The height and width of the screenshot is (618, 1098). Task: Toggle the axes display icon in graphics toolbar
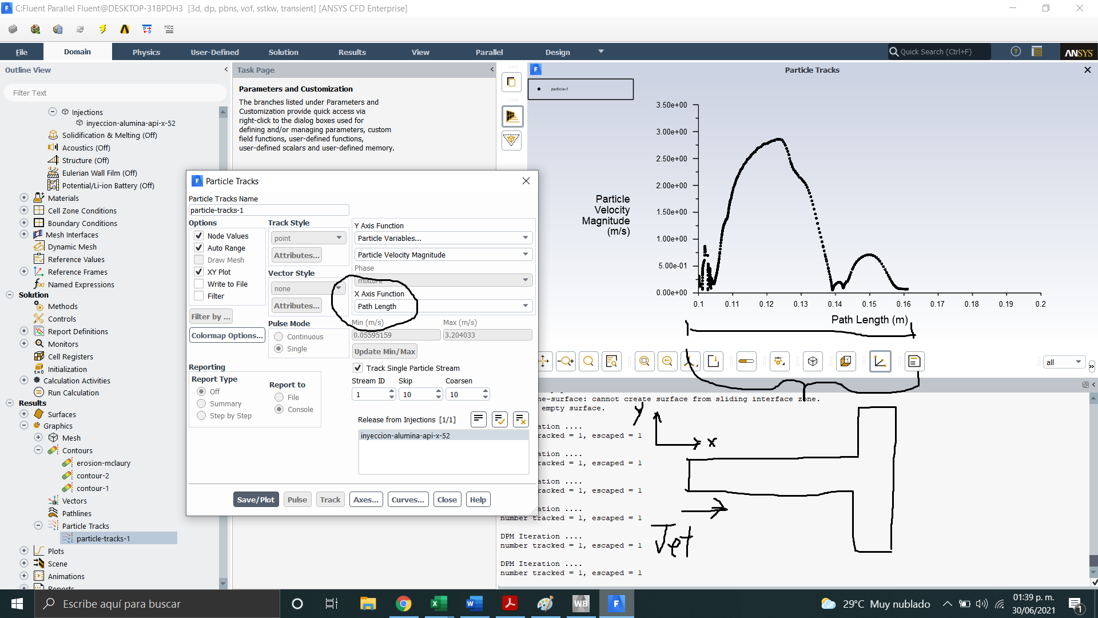(880, 362)
